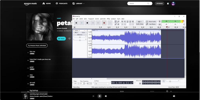200x100 pixels.
Task: Open the time display format dropdown arrow
Action: pos(133,83)
